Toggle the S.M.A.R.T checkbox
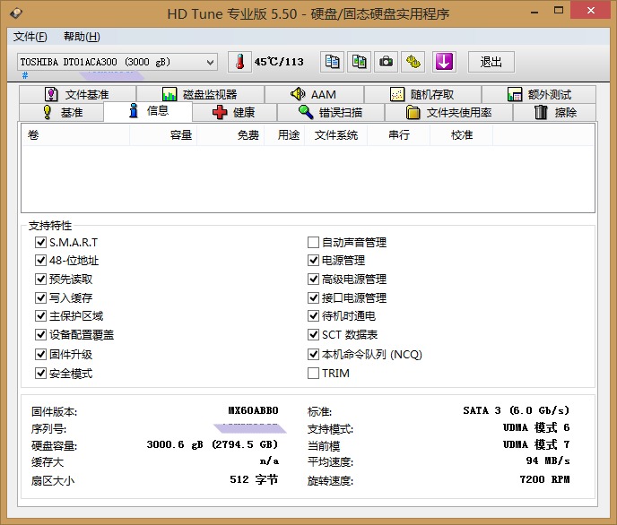 (41, 242)
